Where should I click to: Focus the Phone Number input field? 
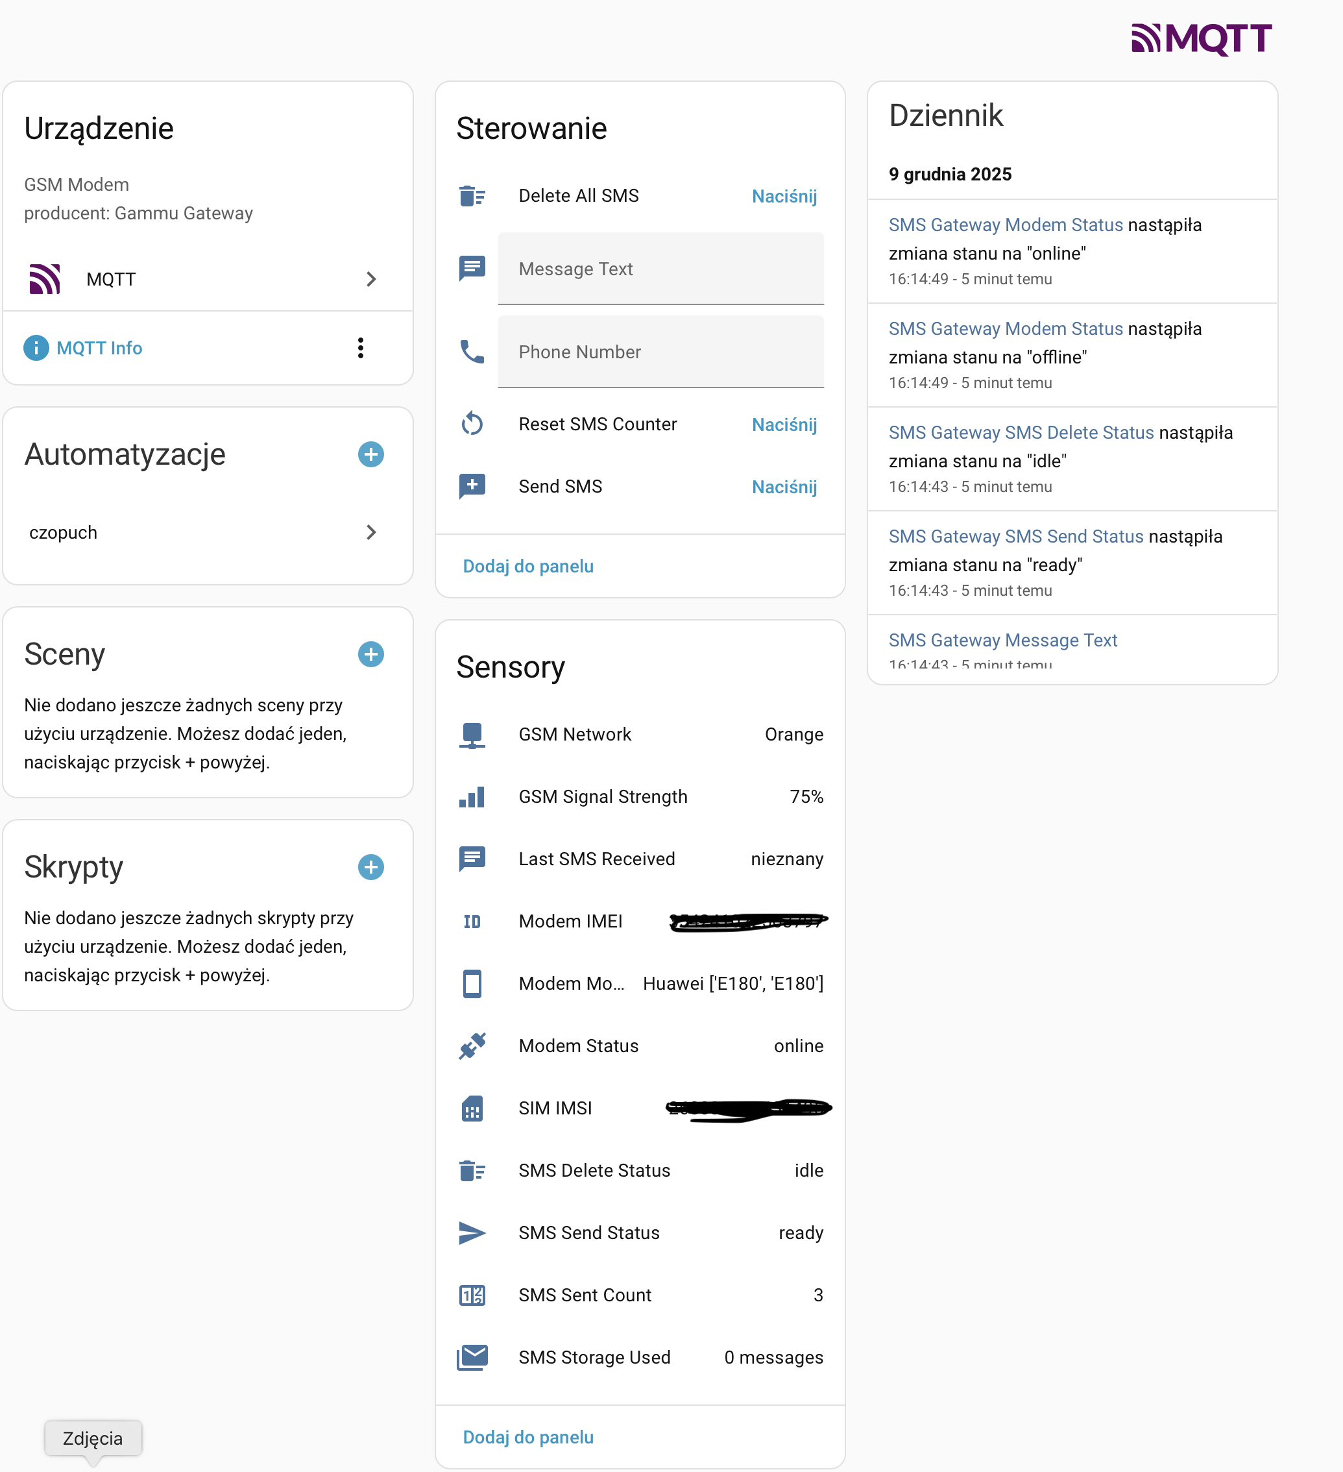pos(660,352)
